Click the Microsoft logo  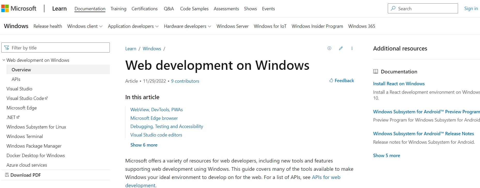[x=19, y=8]
